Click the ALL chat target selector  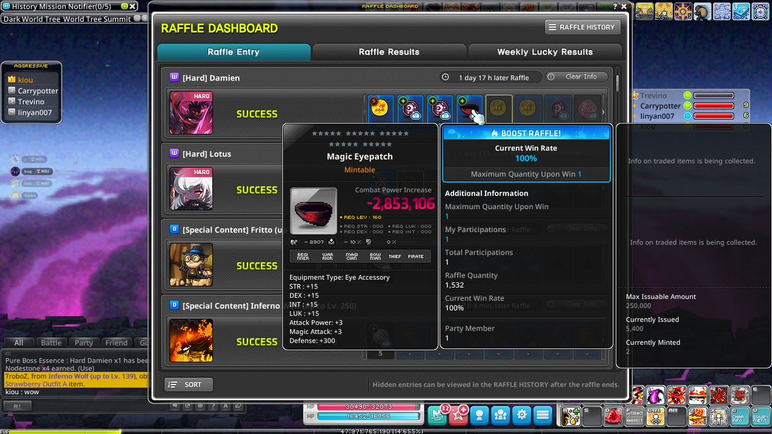pyautogui.click(x=17, y=406)
